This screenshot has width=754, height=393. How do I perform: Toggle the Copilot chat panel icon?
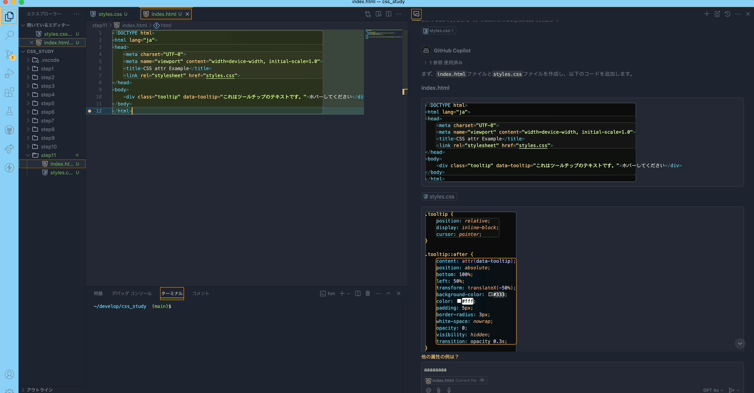416,14
